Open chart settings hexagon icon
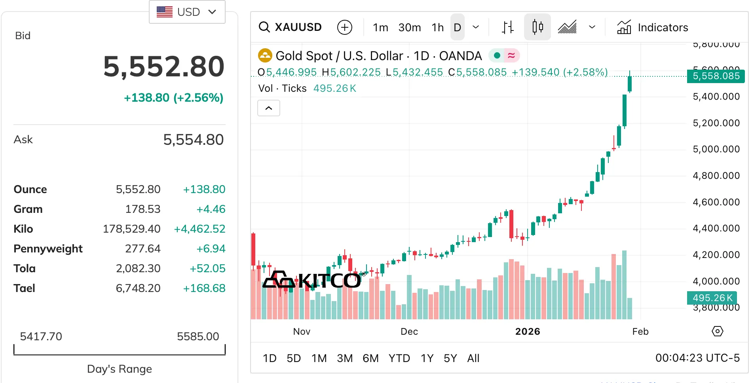The height and width of the screenshot is (383, 752). pyautogui.click(x=717, y=331)
